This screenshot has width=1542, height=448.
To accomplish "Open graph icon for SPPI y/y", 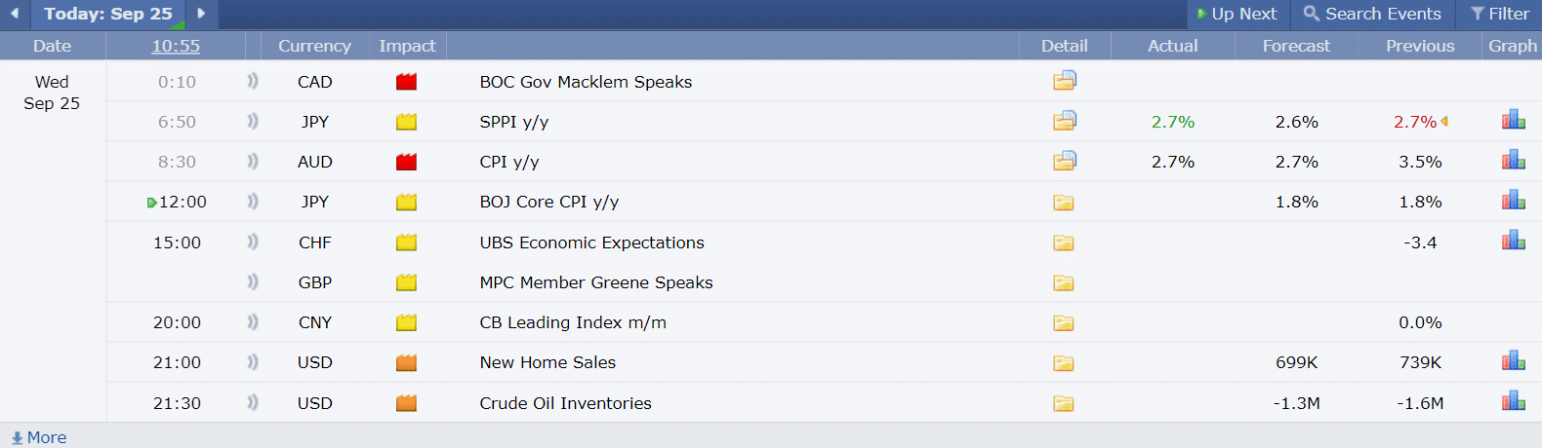I will tap(1513, 121).
